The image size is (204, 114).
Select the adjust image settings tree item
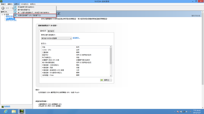[10, 16]
